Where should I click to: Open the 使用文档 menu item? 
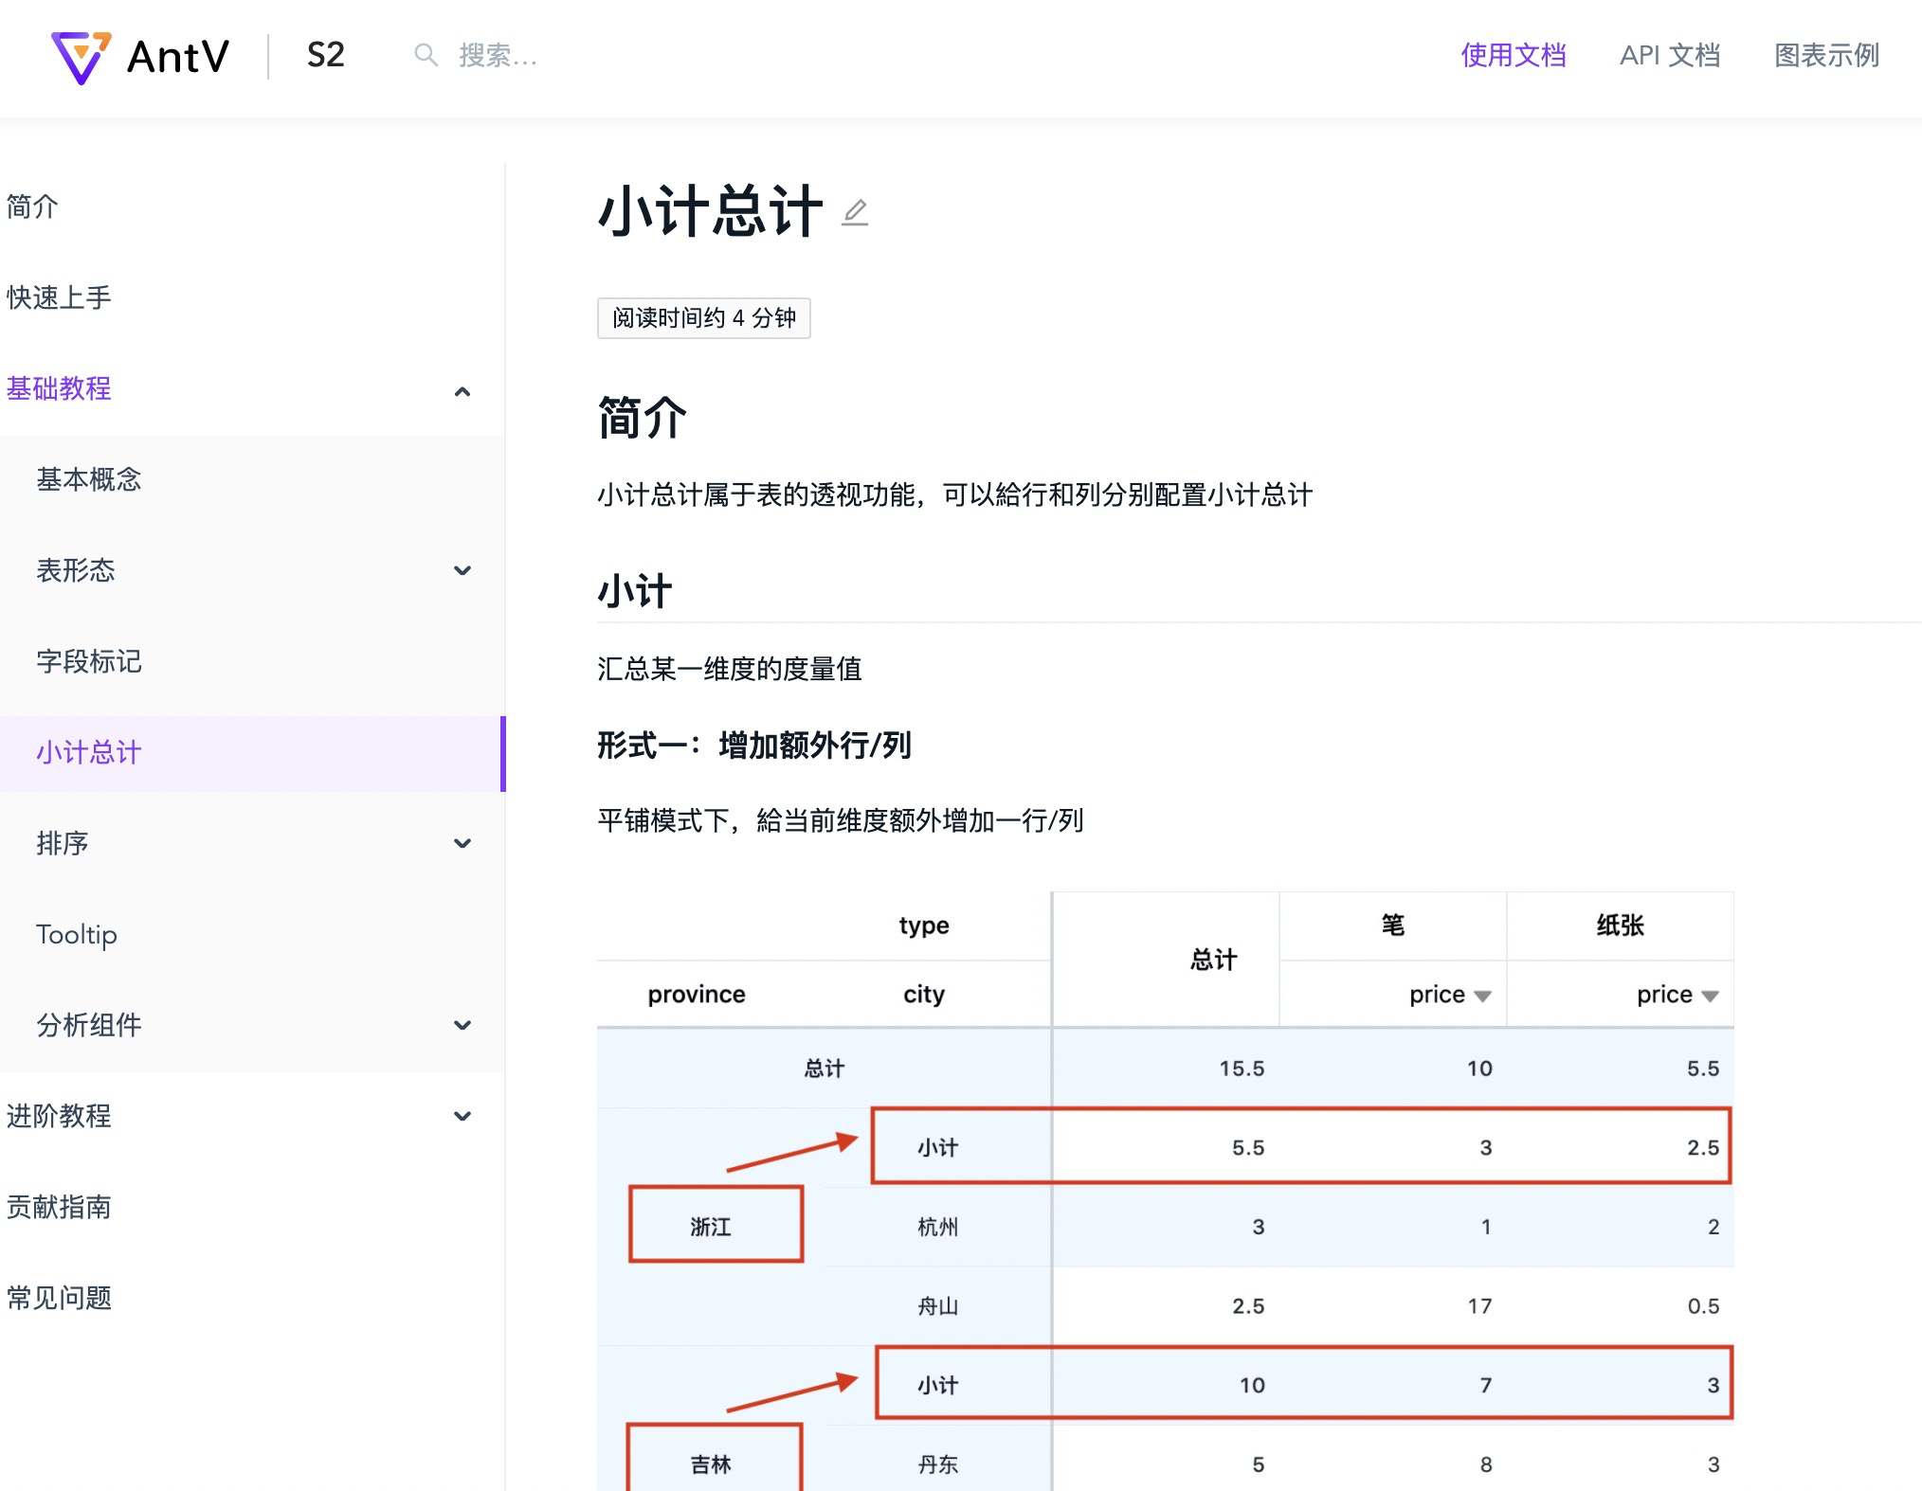(x=1514, y=57)
